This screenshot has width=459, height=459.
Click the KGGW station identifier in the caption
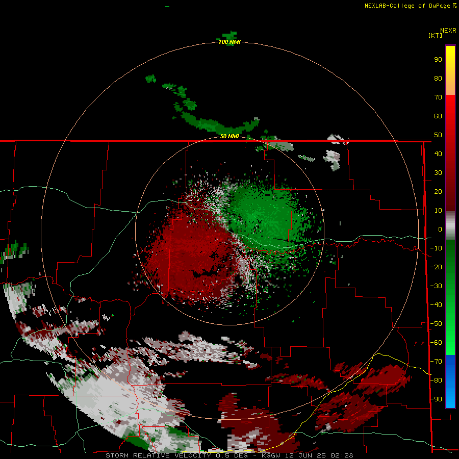[271, 455]
